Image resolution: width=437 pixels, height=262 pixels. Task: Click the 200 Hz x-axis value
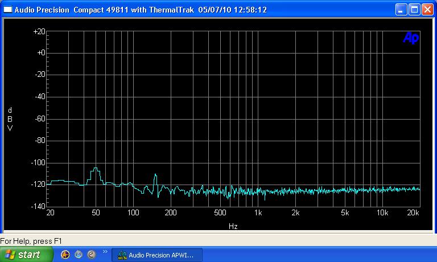coord(171,213)
